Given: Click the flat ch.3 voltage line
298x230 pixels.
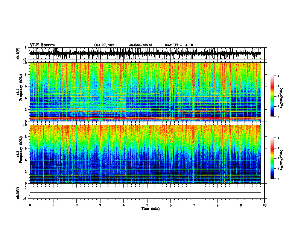Looking at the screenshot, I should click(145, 193).
